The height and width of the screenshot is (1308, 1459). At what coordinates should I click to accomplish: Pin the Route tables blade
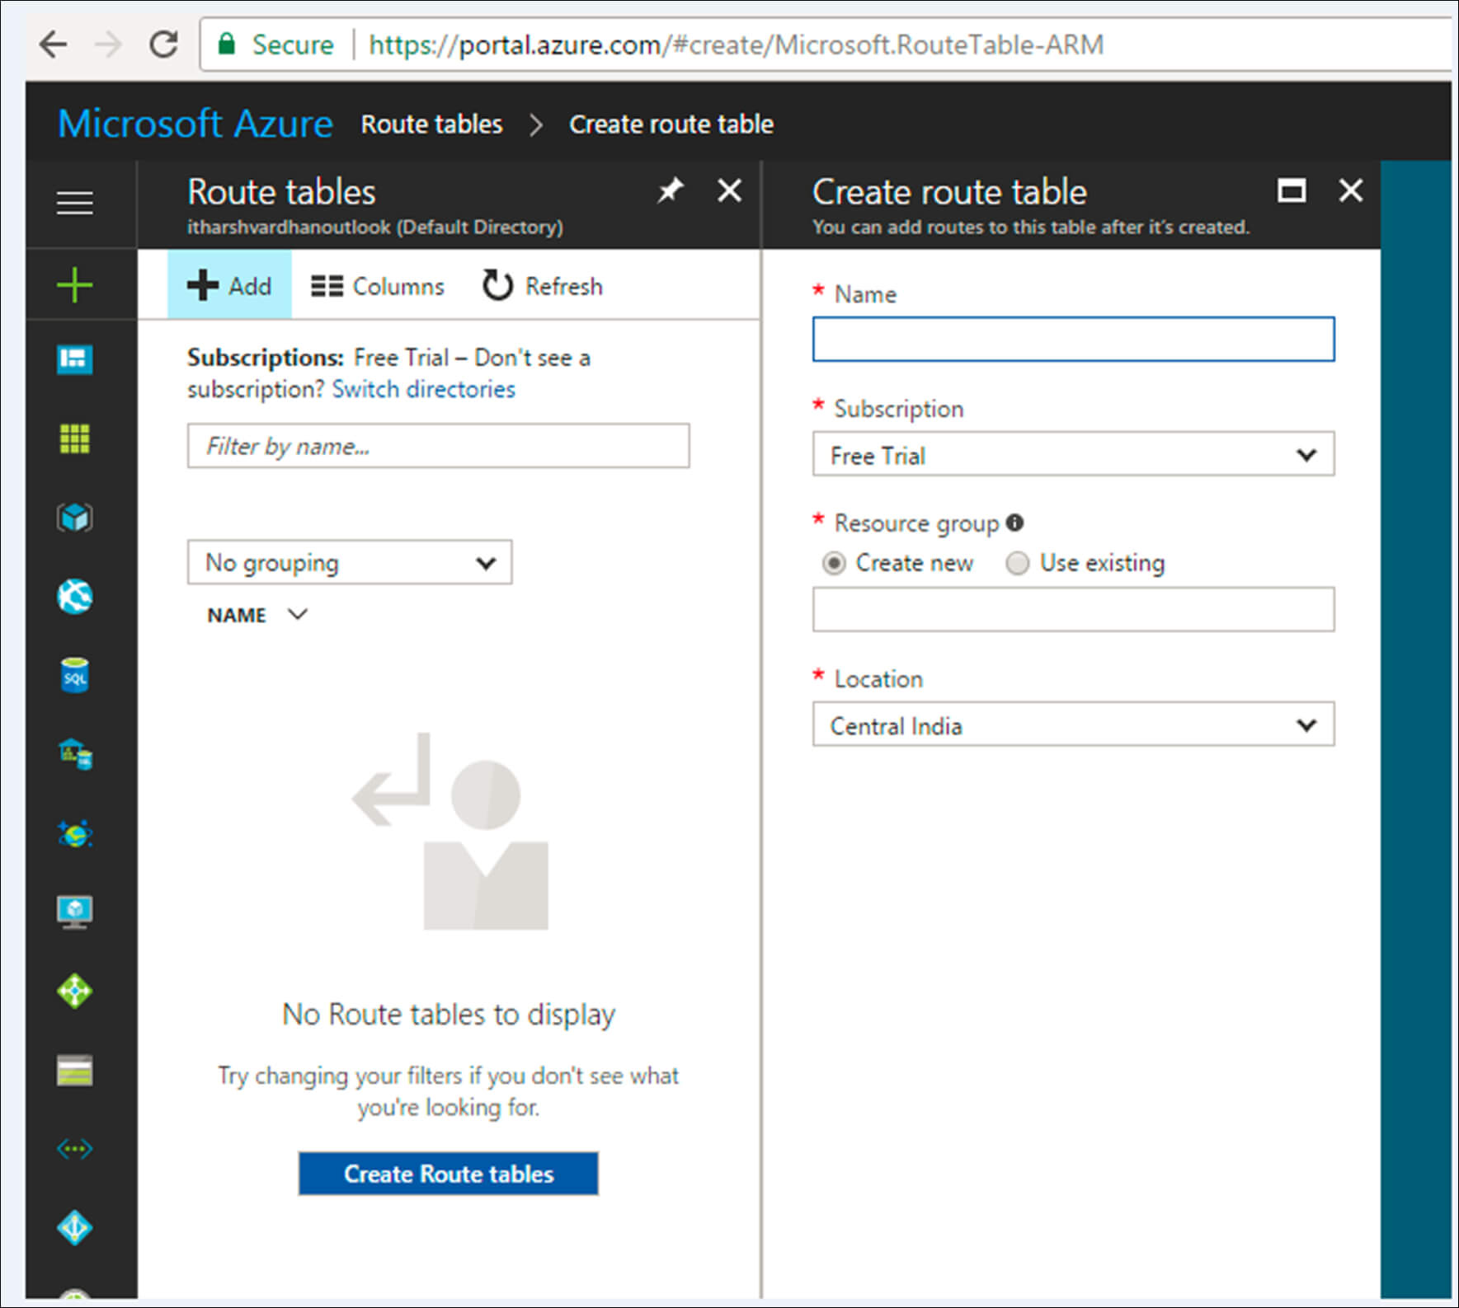click(x=670, y=191)
